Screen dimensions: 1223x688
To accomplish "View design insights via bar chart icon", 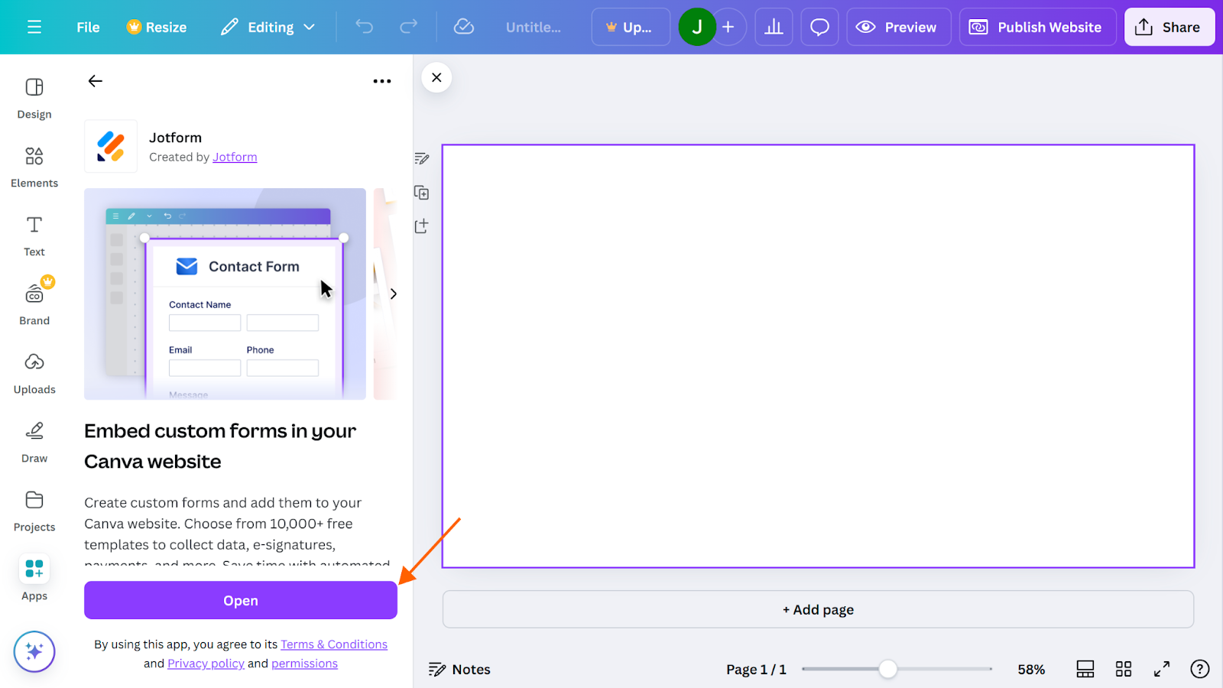I will (774, 26).
